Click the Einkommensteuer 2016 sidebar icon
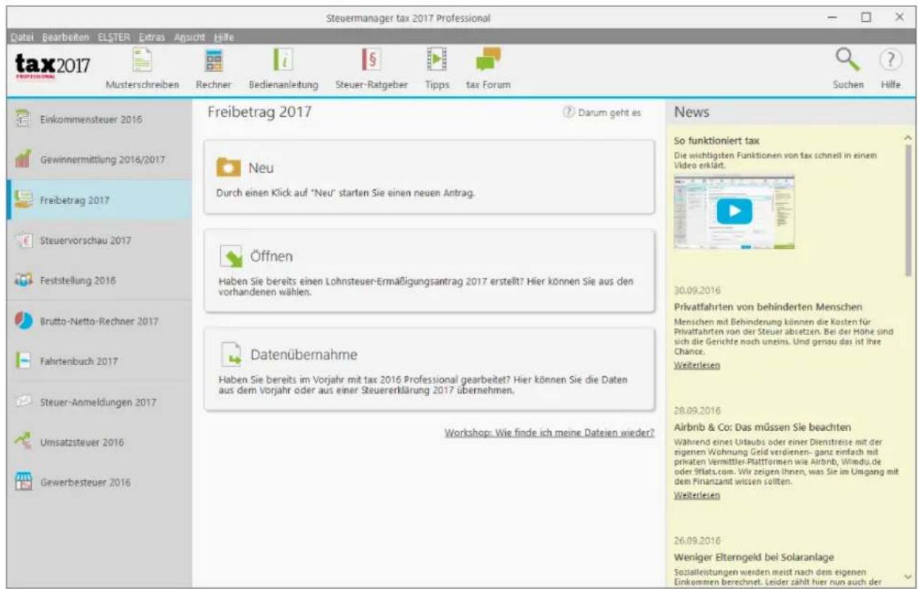 coord(22,119)
